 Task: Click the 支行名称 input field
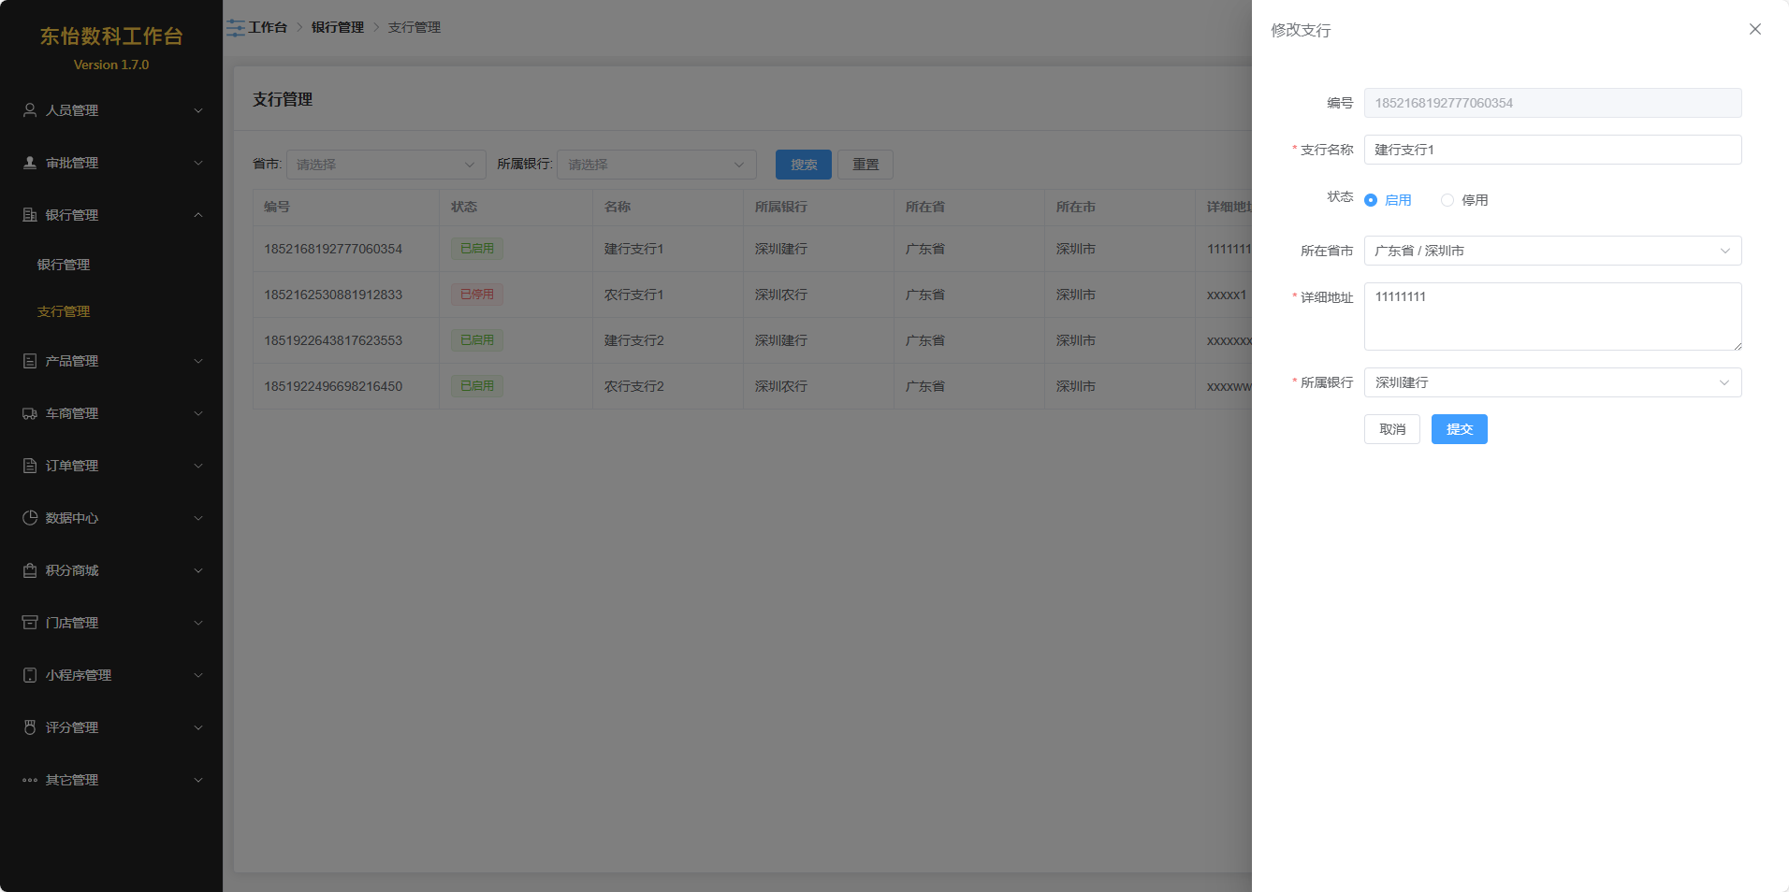(1551, 150)
